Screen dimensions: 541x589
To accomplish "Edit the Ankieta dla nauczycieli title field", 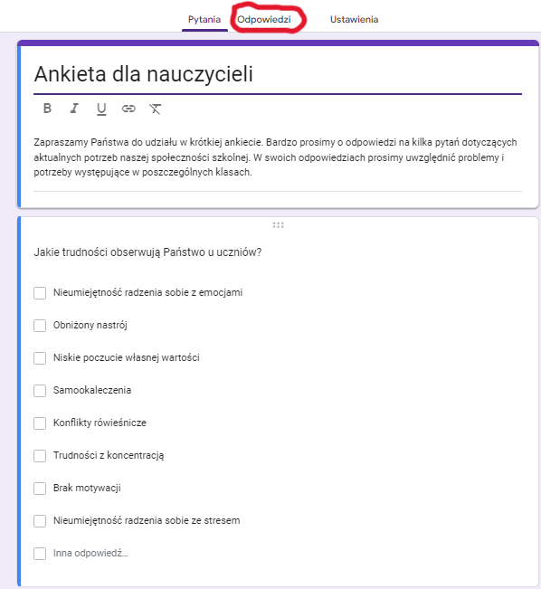I will (278, 74).
